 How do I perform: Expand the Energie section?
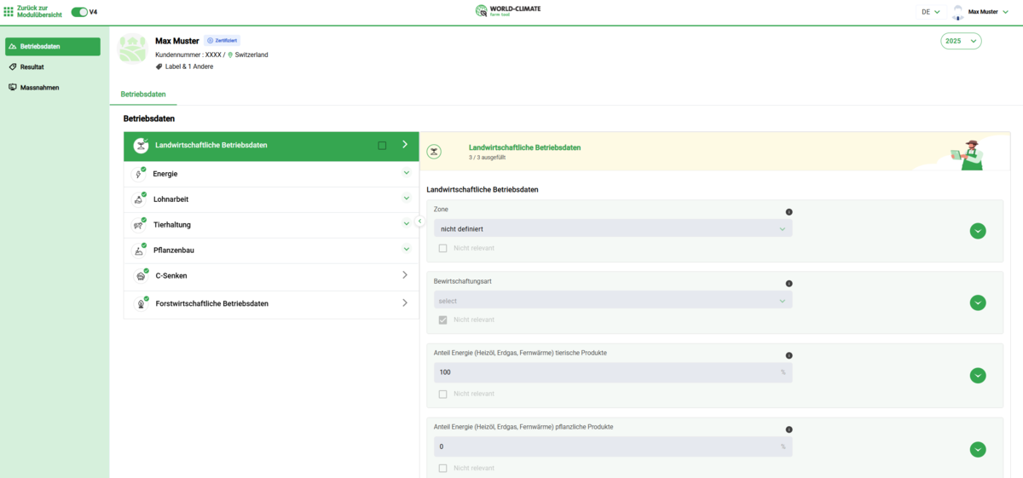(407, 173)
